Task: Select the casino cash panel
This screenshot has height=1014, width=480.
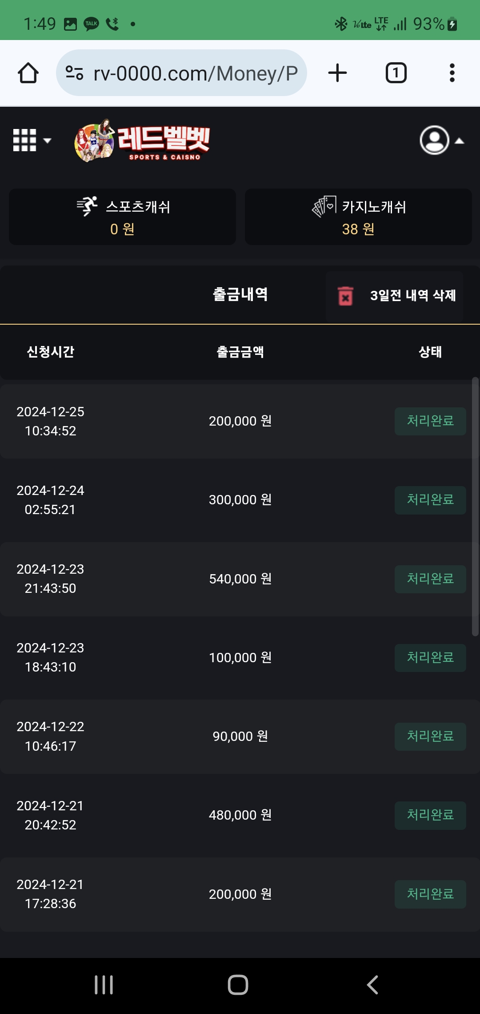Action: pyautogui.click(x=358, y=217)
